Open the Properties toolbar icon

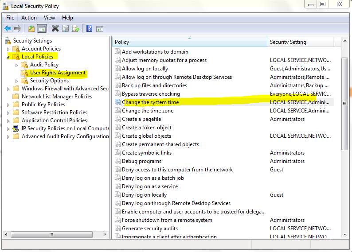[65, 29]
